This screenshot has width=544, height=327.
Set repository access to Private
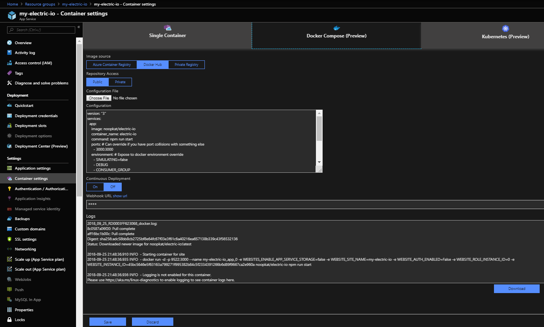(x=120, y=82)
